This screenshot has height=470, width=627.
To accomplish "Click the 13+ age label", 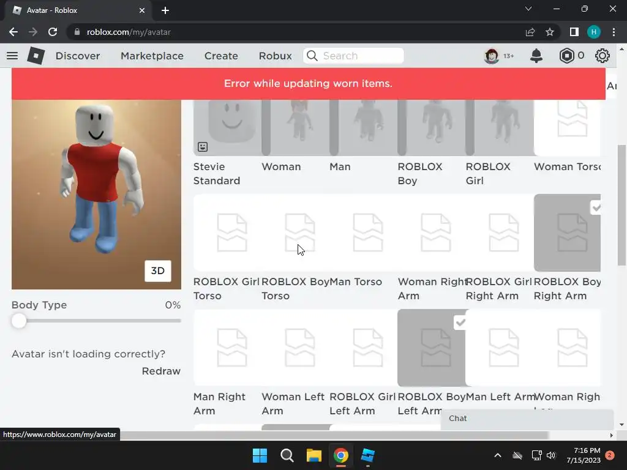I will (509, 56).
